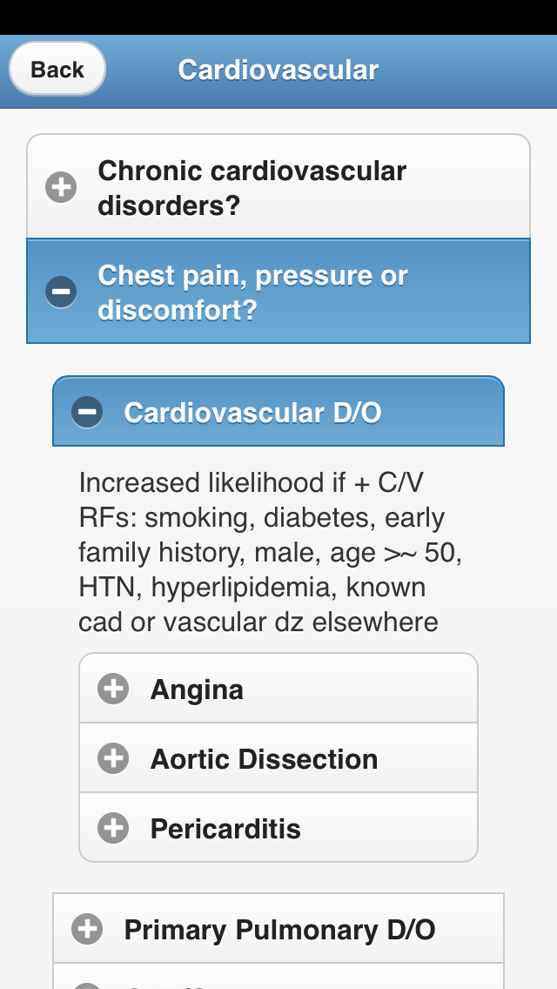Open the 'Angina' entry label

[197, 690]
